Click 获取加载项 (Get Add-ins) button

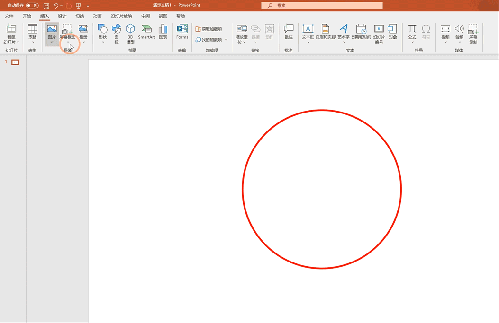pyautogui.click(x=209, y=29)
